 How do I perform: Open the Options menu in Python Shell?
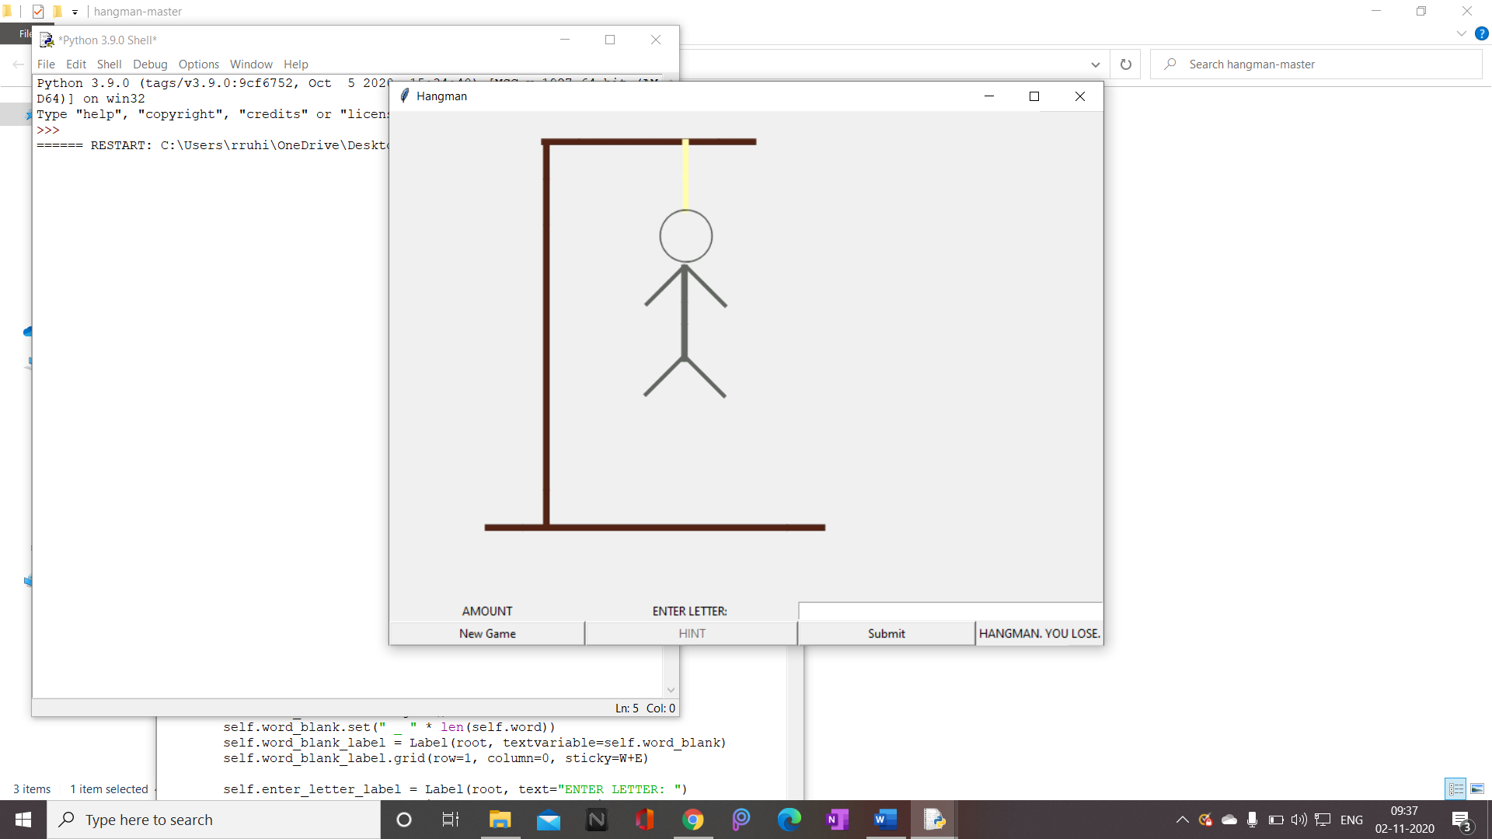point(198,64)
